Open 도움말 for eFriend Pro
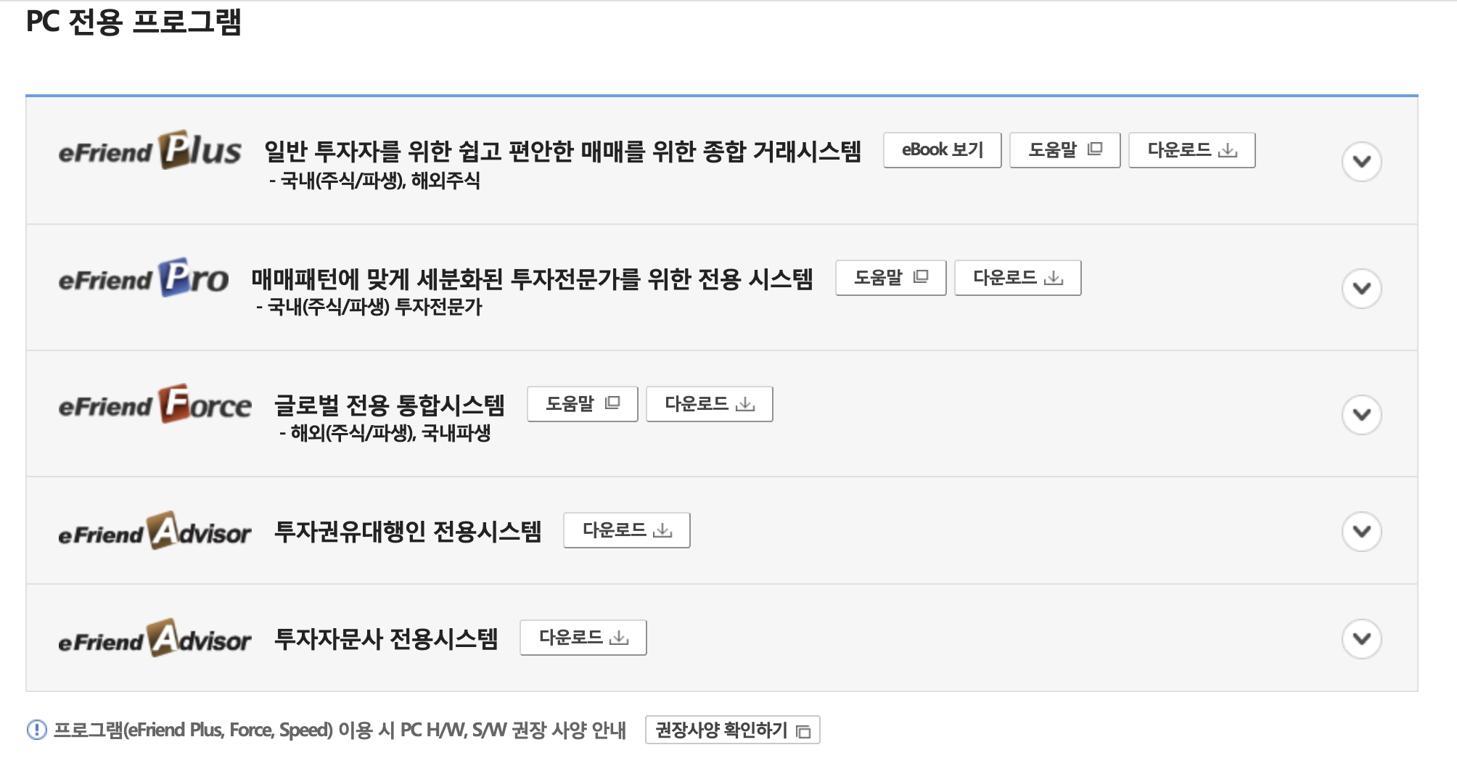Viewport: 1457px width, 766px height. (x=890, y=278)
